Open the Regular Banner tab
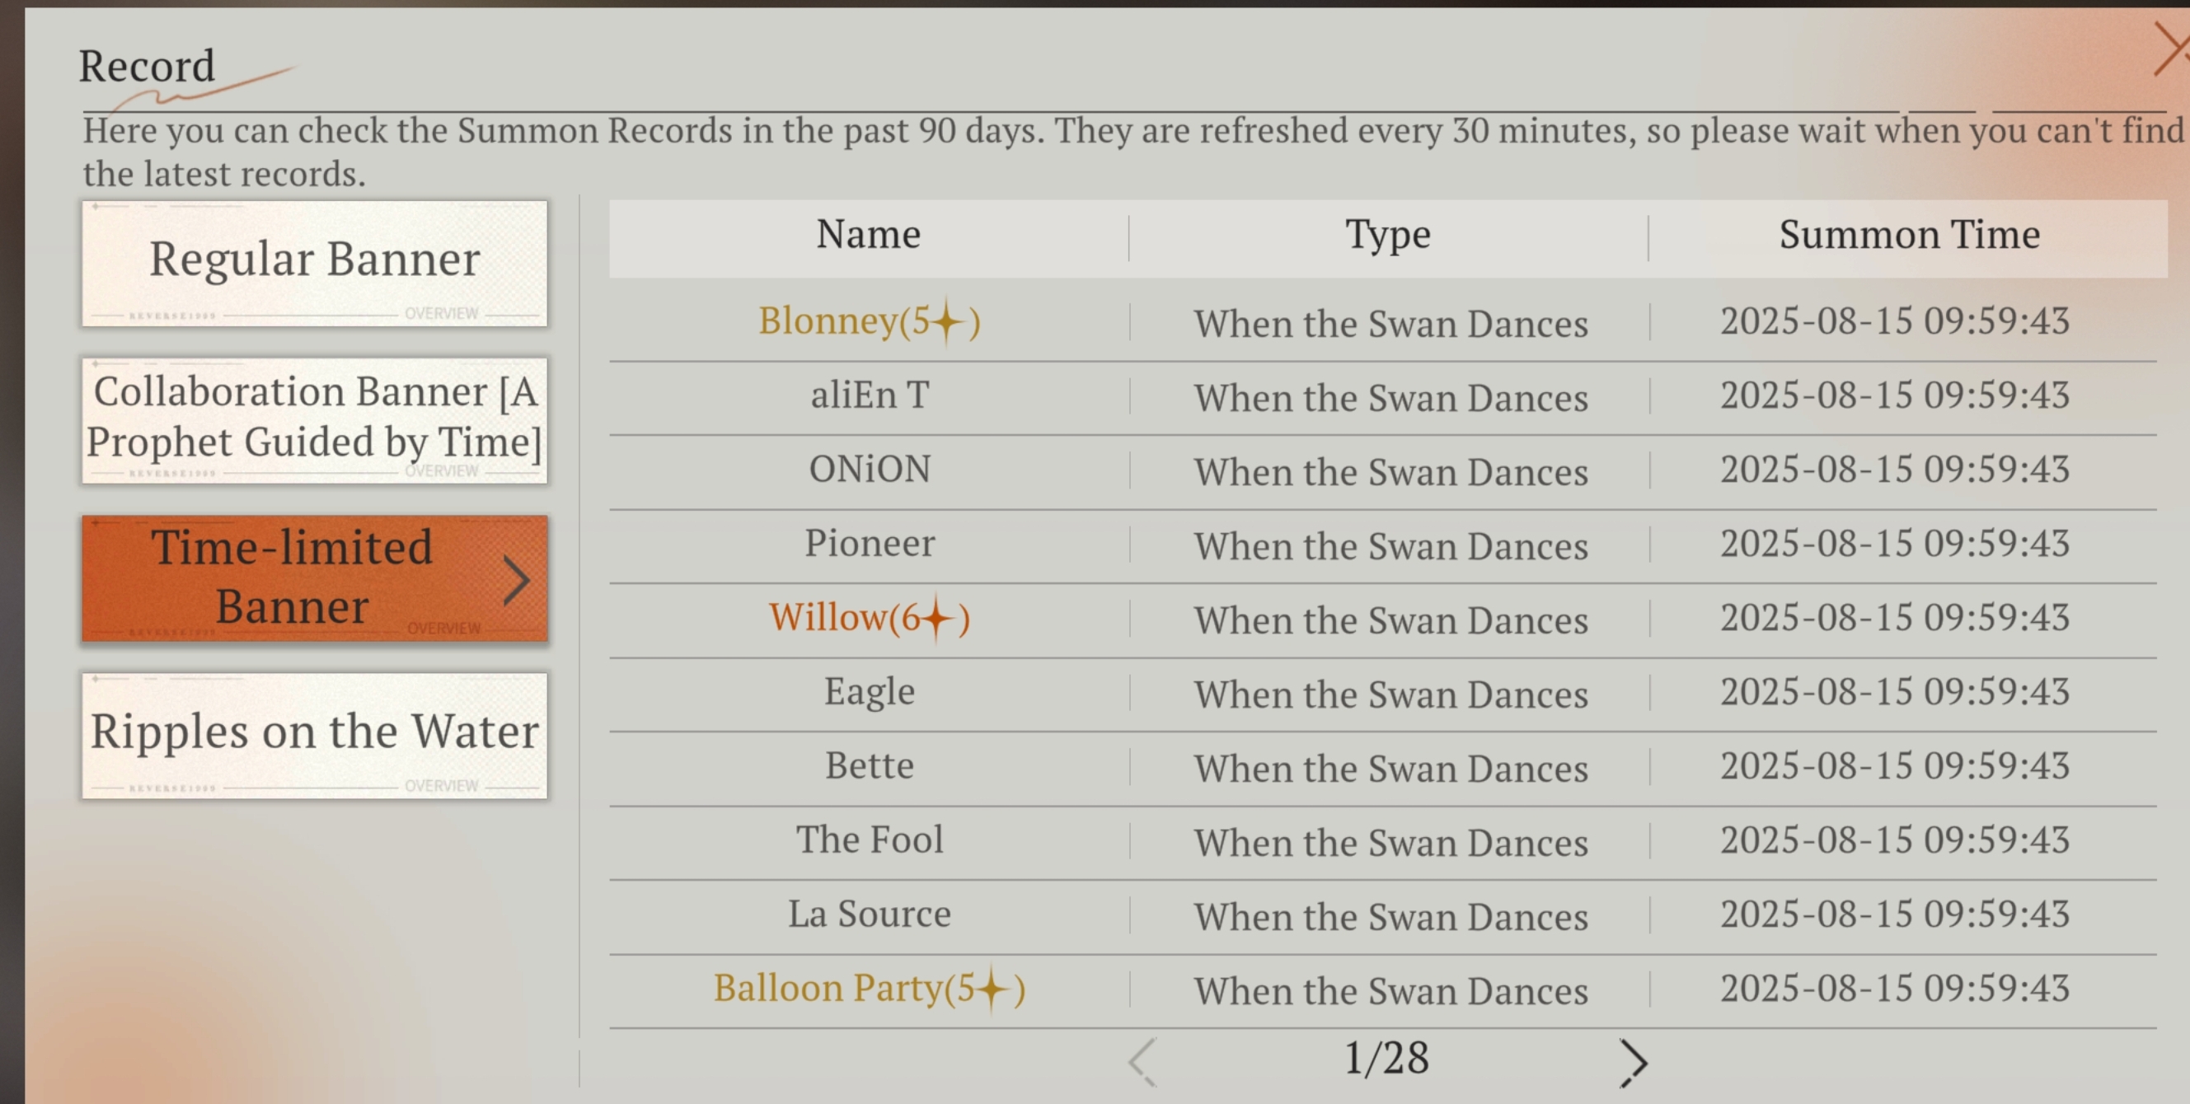The image size is (2190, 1104). point(315,263)
